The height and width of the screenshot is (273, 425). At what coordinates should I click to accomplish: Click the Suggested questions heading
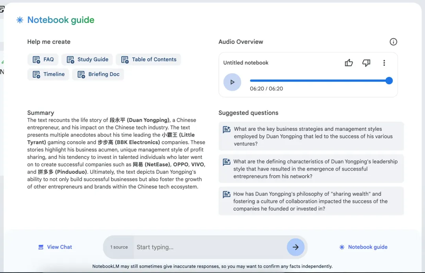[x=249, y=113]
